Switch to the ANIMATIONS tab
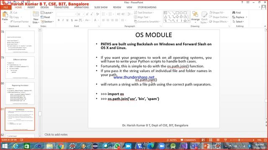The image size is (268, 150). (x=82, y=7)
